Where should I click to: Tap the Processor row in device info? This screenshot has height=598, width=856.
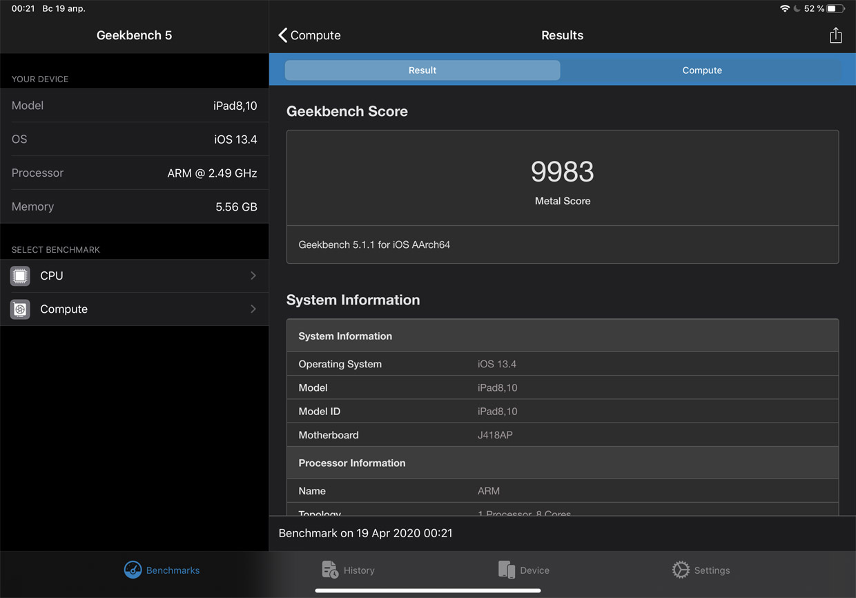[x=134, y=173]
